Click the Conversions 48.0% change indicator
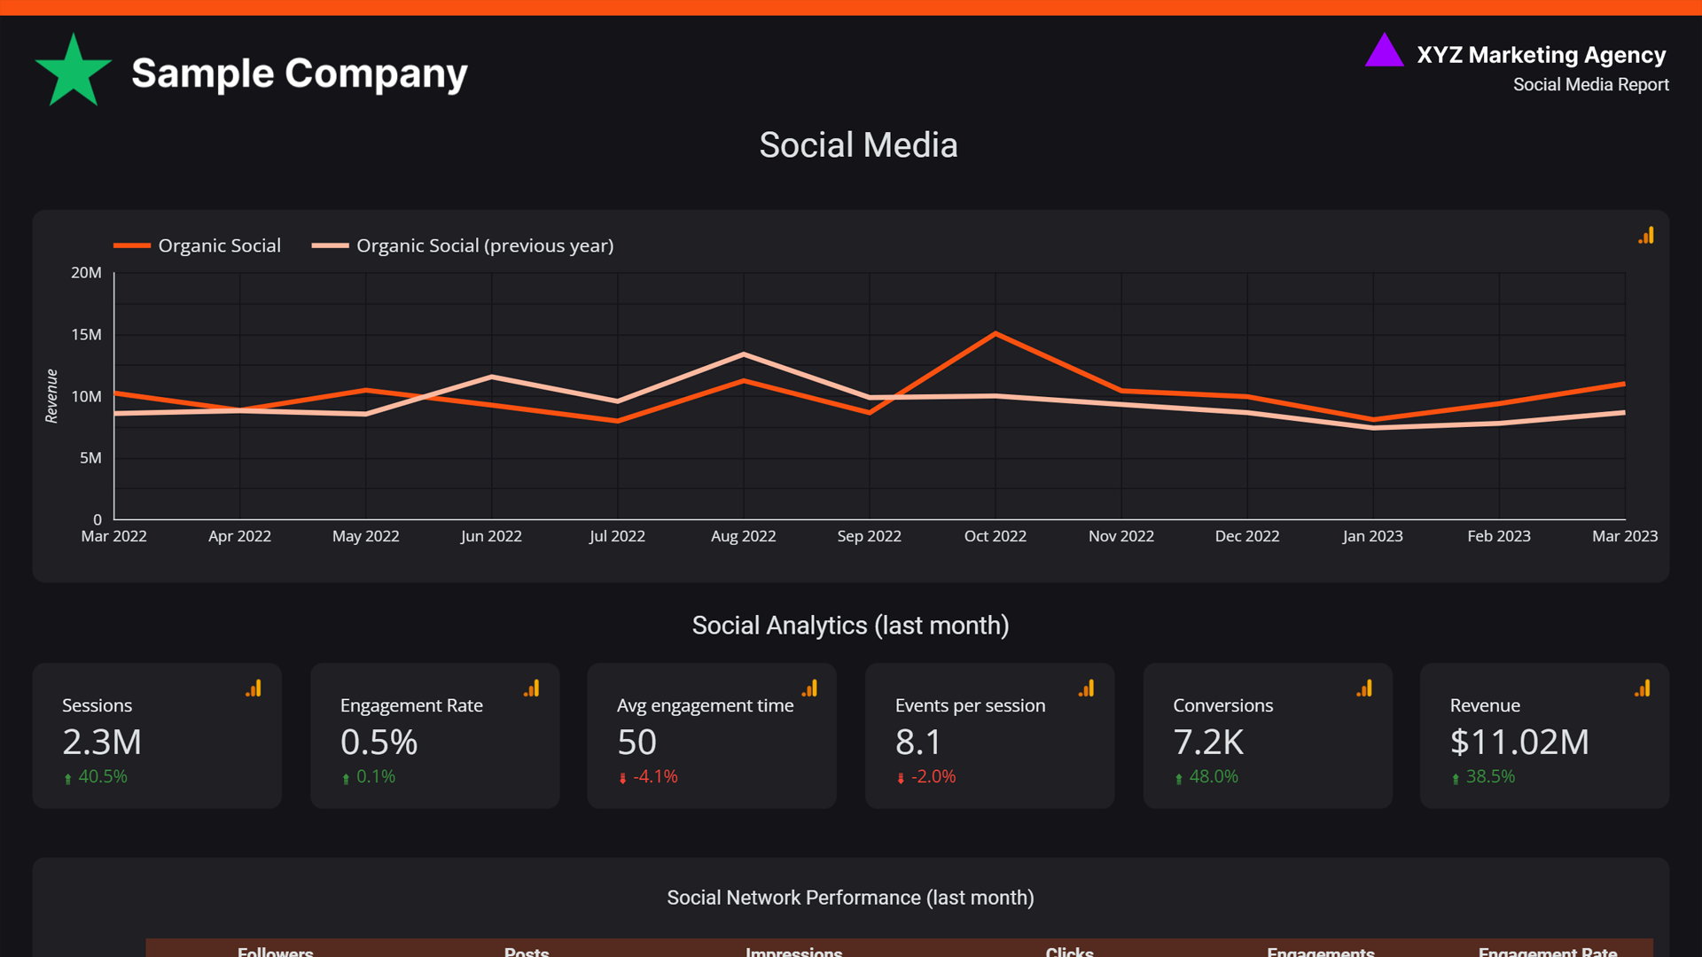Screen dimensions: 1702x957 1212,776
